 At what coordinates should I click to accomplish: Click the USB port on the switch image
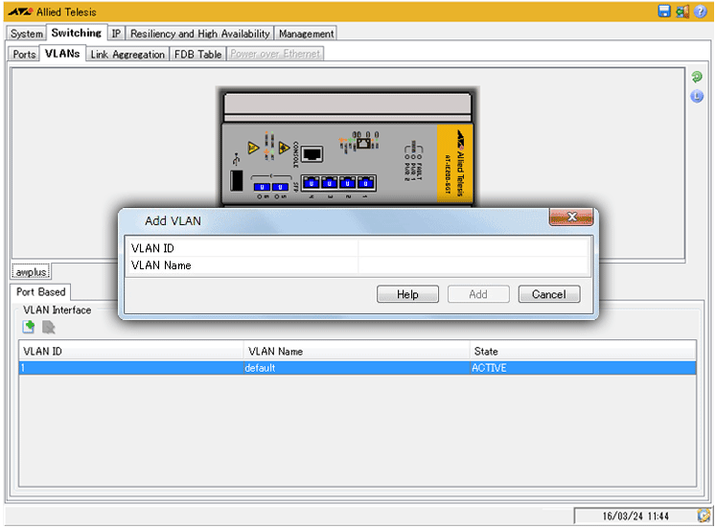(237, 180)
